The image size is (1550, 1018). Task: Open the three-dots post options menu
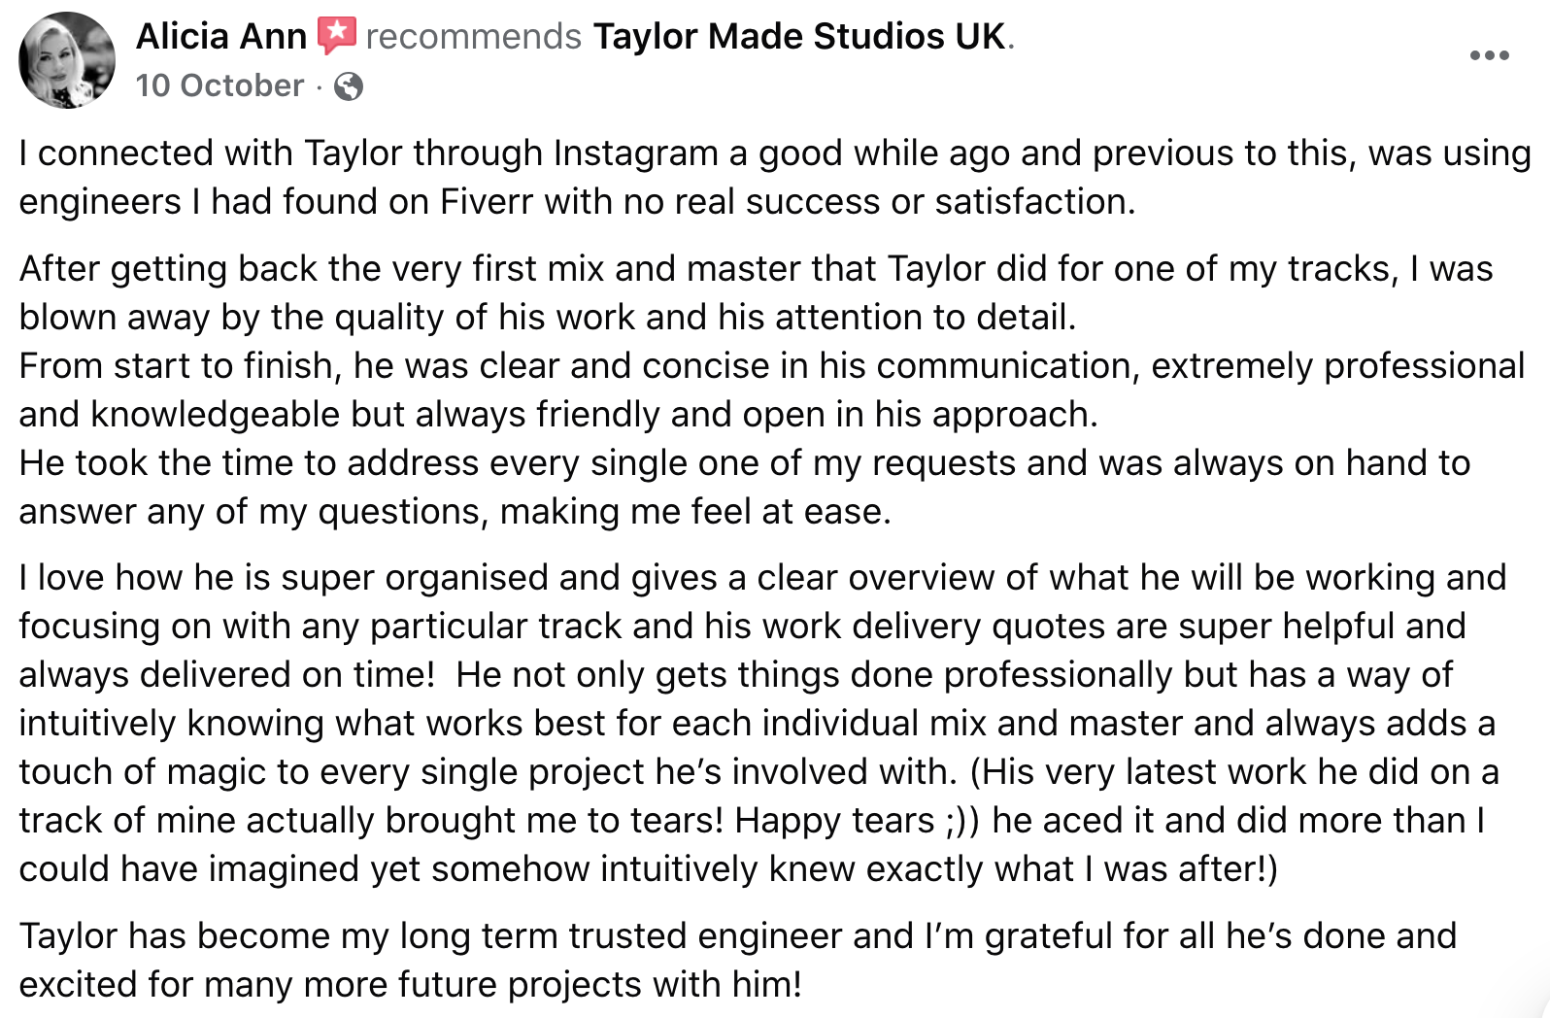pyautogui.click(x=1488, y=55)
